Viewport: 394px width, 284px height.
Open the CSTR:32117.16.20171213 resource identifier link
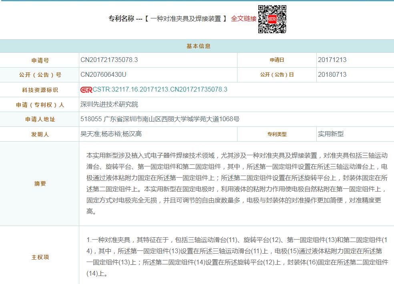pyautogui.click(x=160, y=90)
